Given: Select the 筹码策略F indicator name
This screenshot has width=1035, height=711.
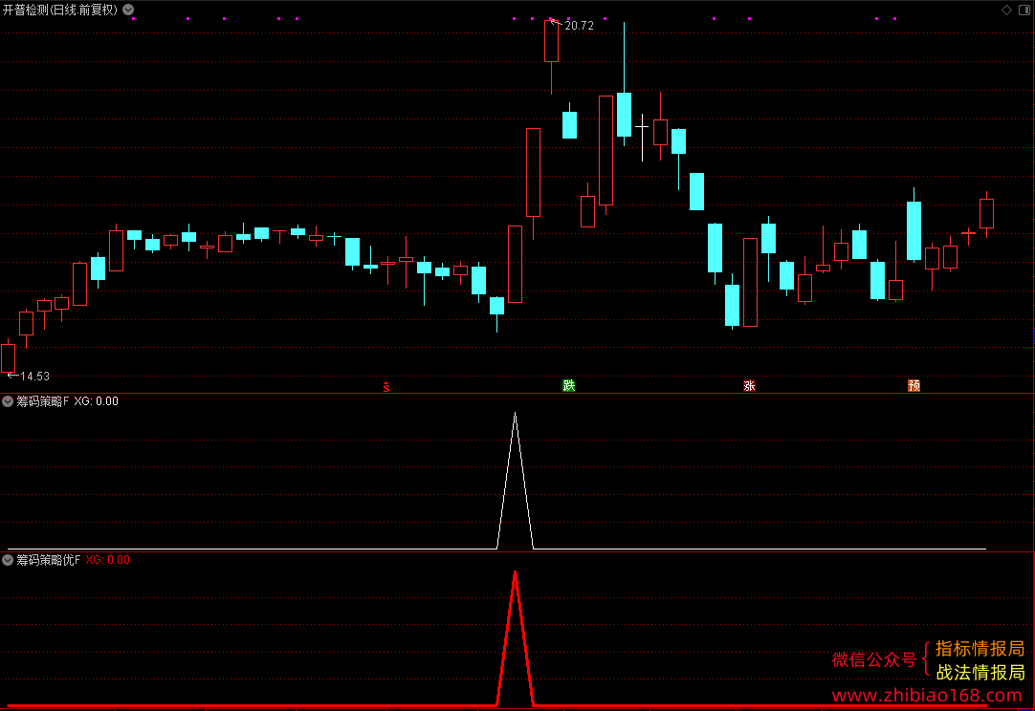Looking at the screenshot, I should [42, 401].
